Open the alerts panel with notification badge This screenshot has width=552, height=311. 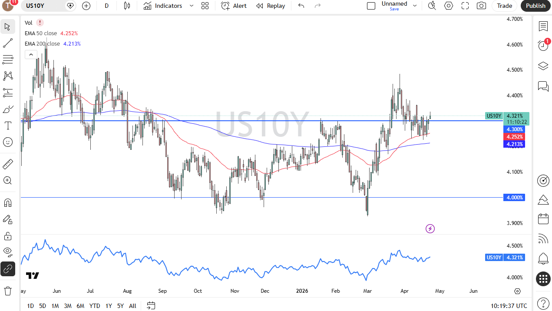543,45
